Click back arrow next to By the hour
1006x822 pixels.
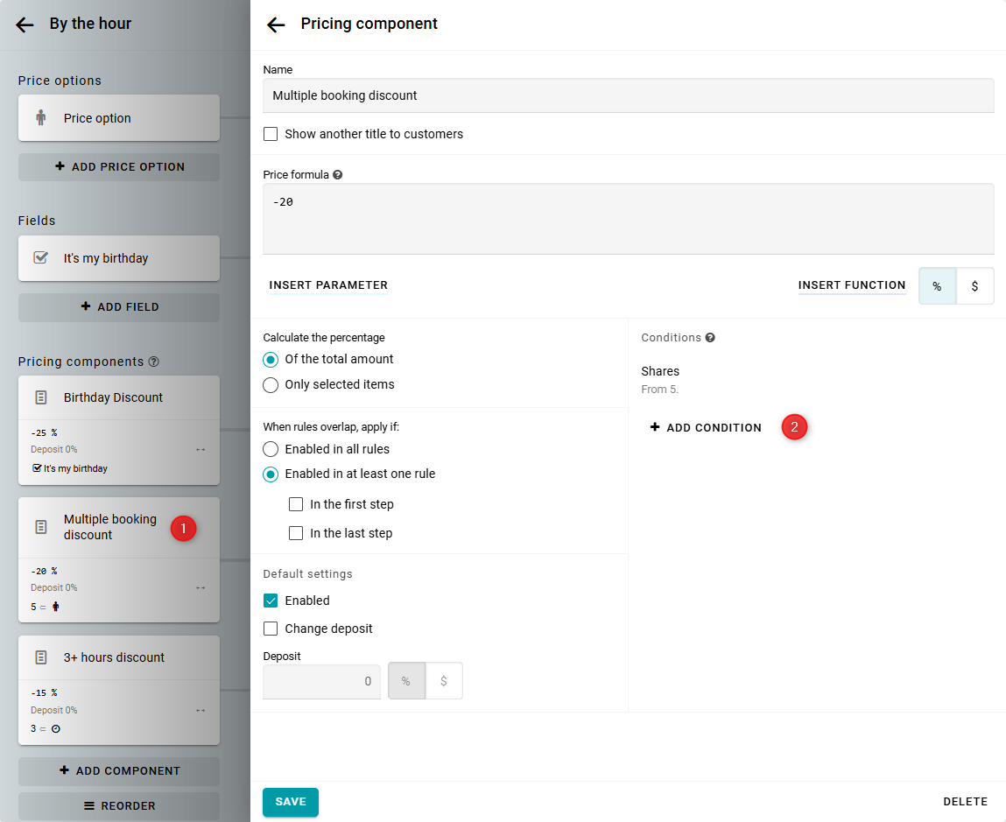[25, 25]
